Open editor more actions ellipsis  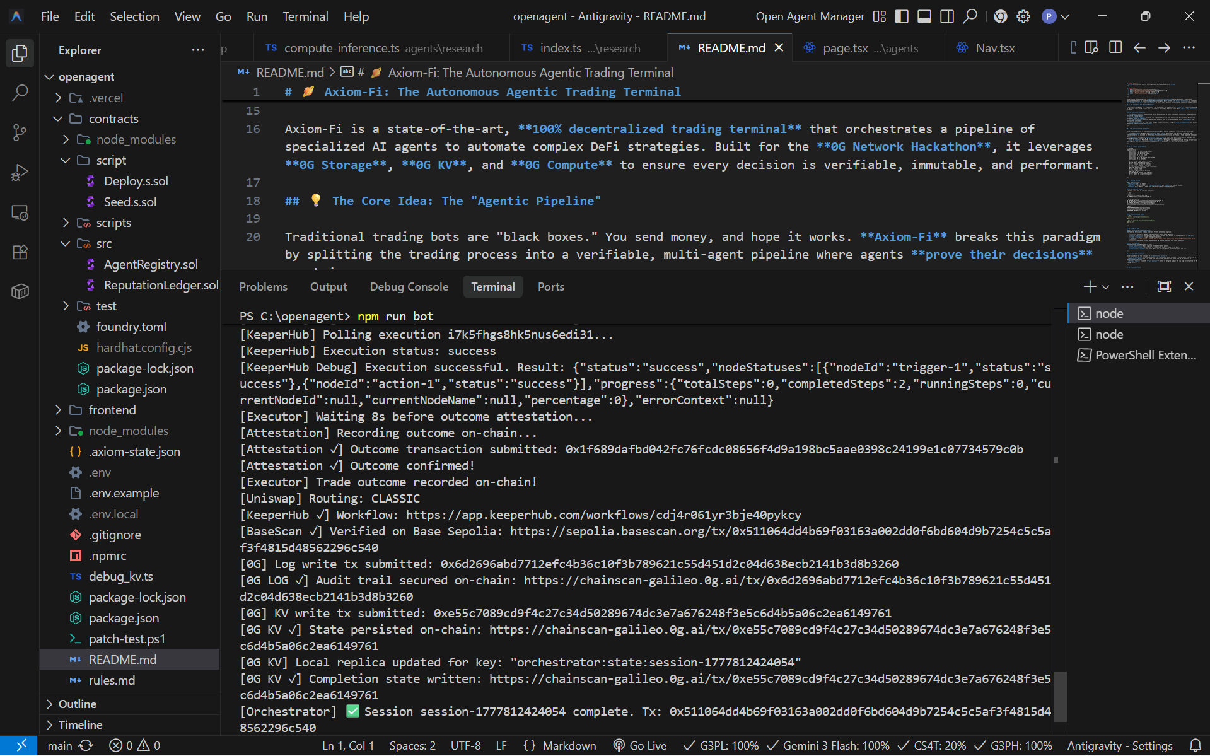1189,48
